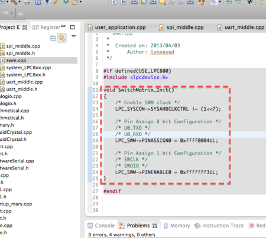Image resolution: width=266 pixels, height=238 pixels.
Task: Click the debug bug toolbar icon
Action: coord(66,2)
